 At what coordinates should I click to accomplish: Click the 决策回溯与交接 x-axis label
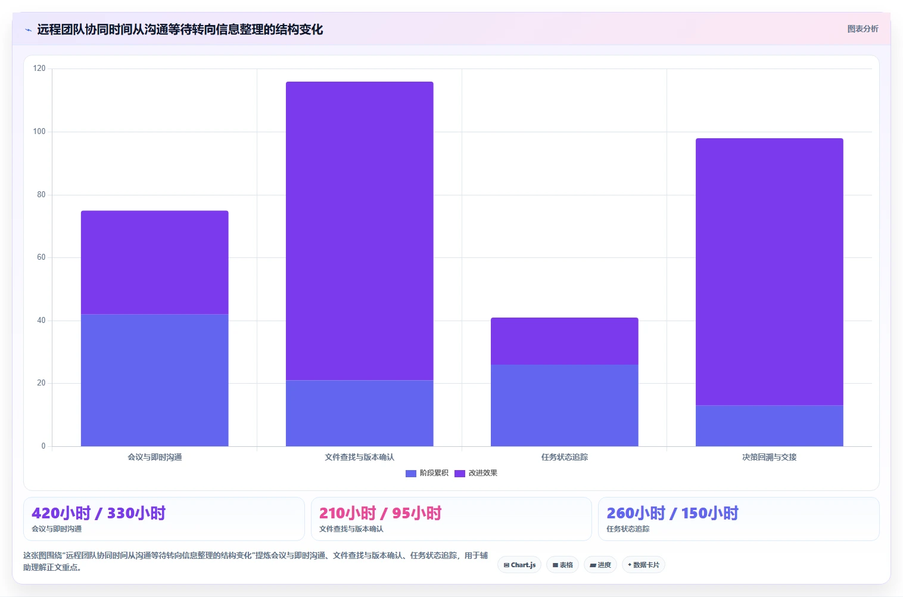pos(770,458)
